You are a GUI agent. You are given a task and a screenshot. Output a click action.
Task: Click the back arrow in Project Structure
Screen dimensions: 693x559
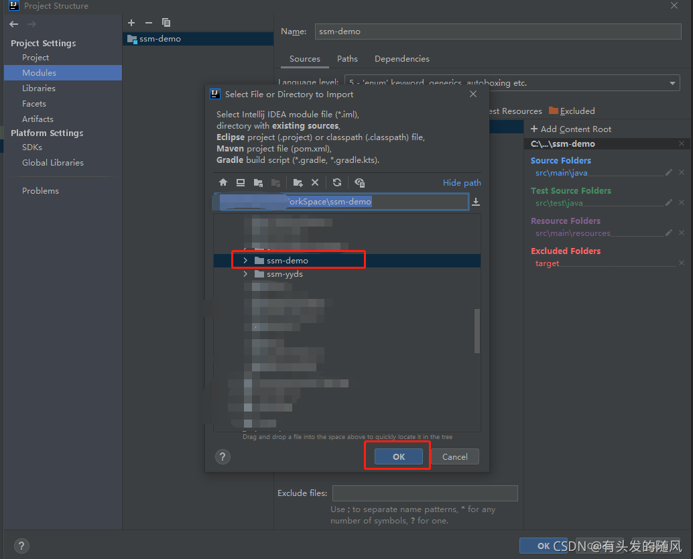pyautogui.click(x=13, y=24)
